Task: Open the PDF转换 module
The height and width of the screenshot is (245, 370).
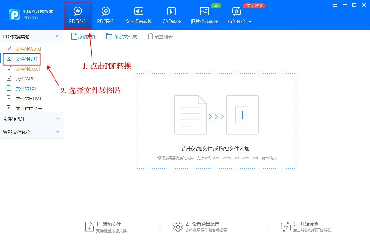Action: pos(78,14)
